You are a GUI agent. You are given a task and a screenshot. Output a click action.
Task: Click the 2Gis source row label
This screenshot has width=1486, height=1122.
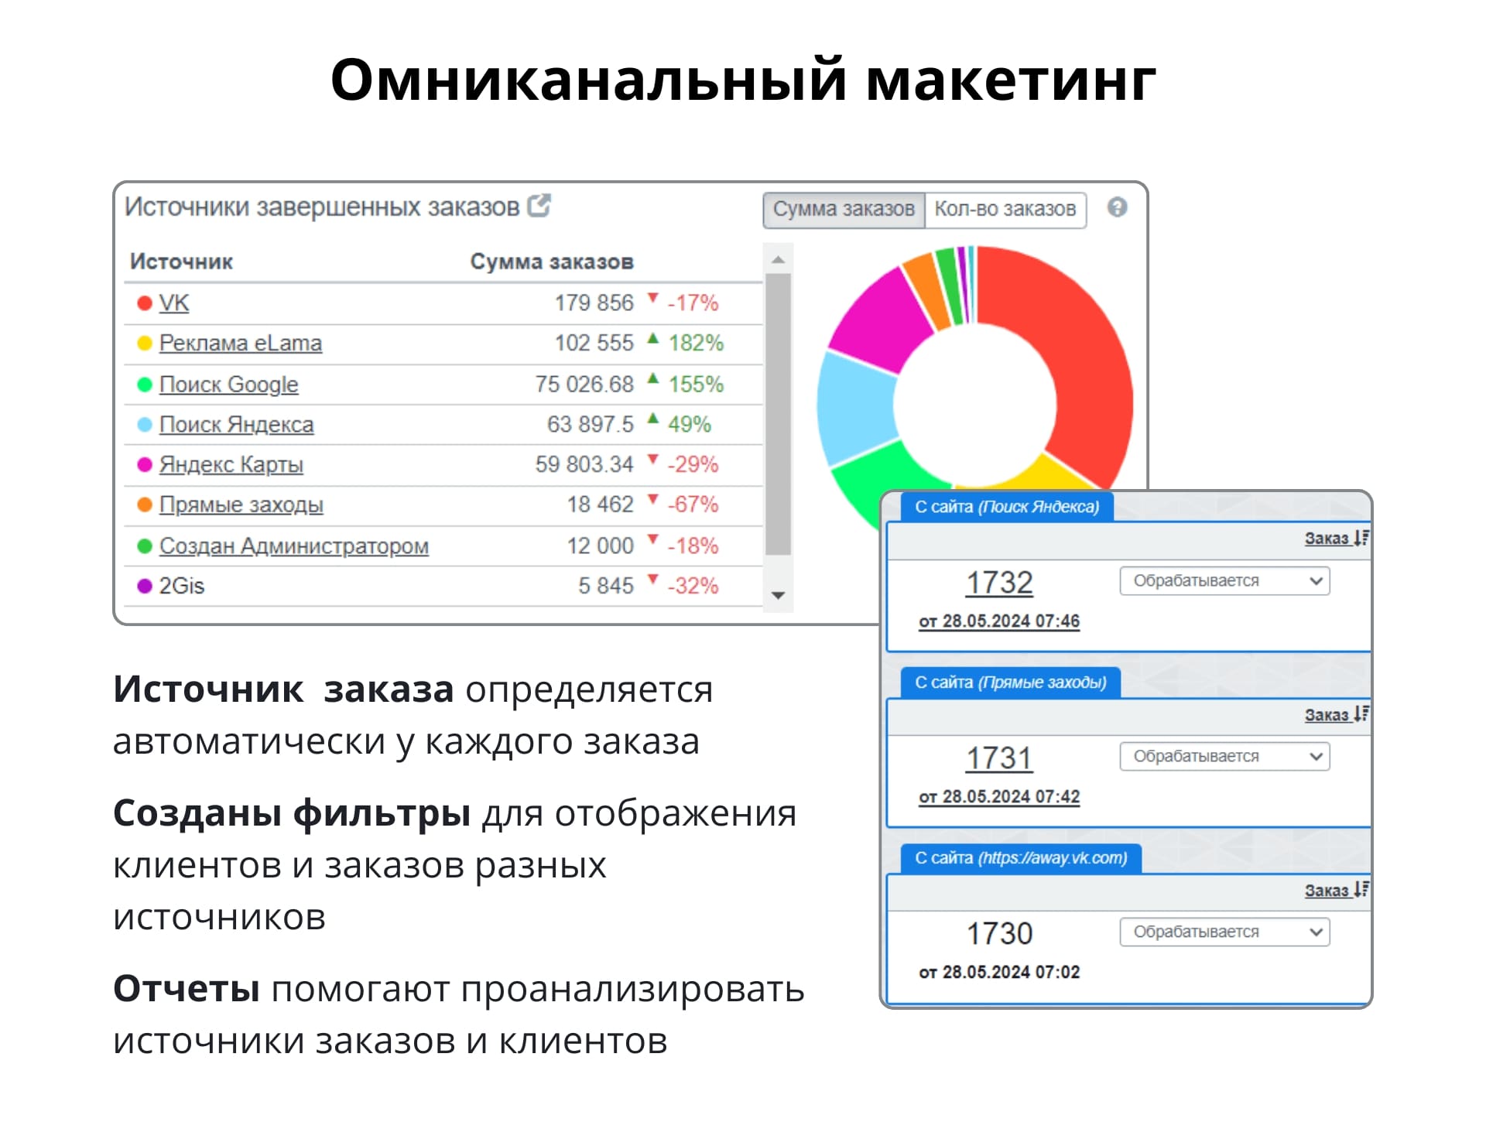[x=182, y=586]
